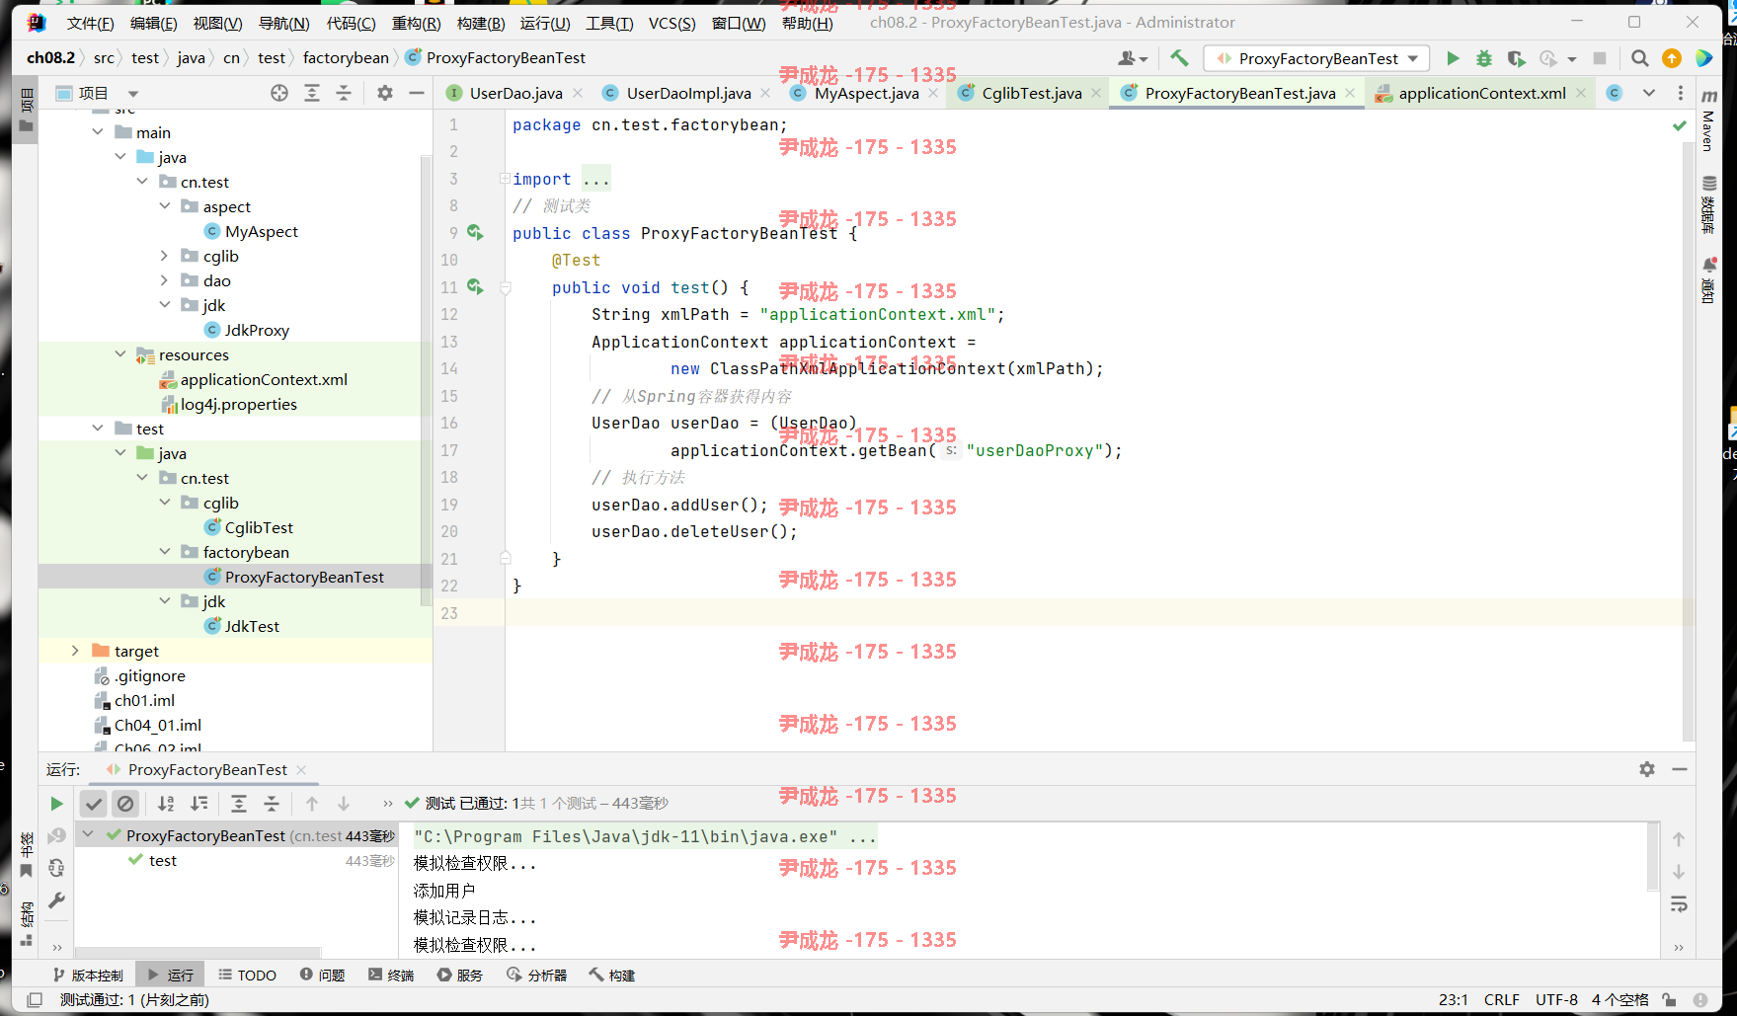Expand the cglib package under main

pos(165,256)
